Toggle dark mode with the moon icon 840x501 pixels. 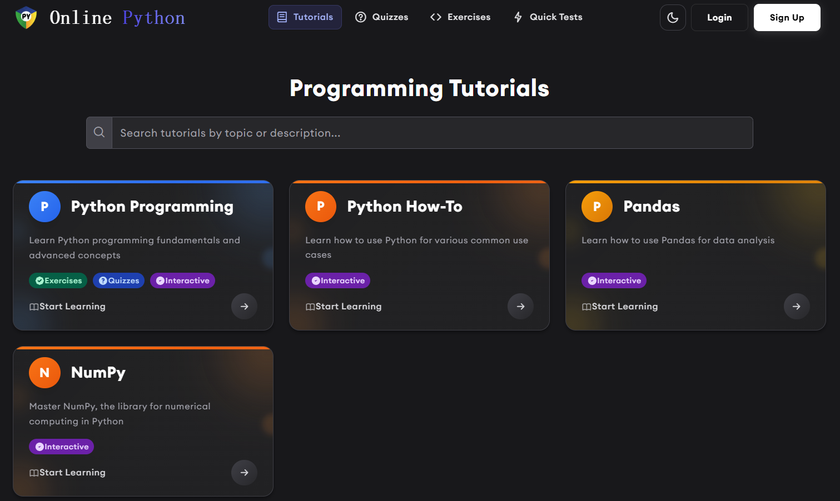pos(673,17)
